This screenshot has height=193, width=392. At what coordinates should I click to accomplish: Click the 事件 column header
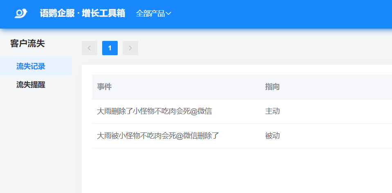tap(104, 87)
